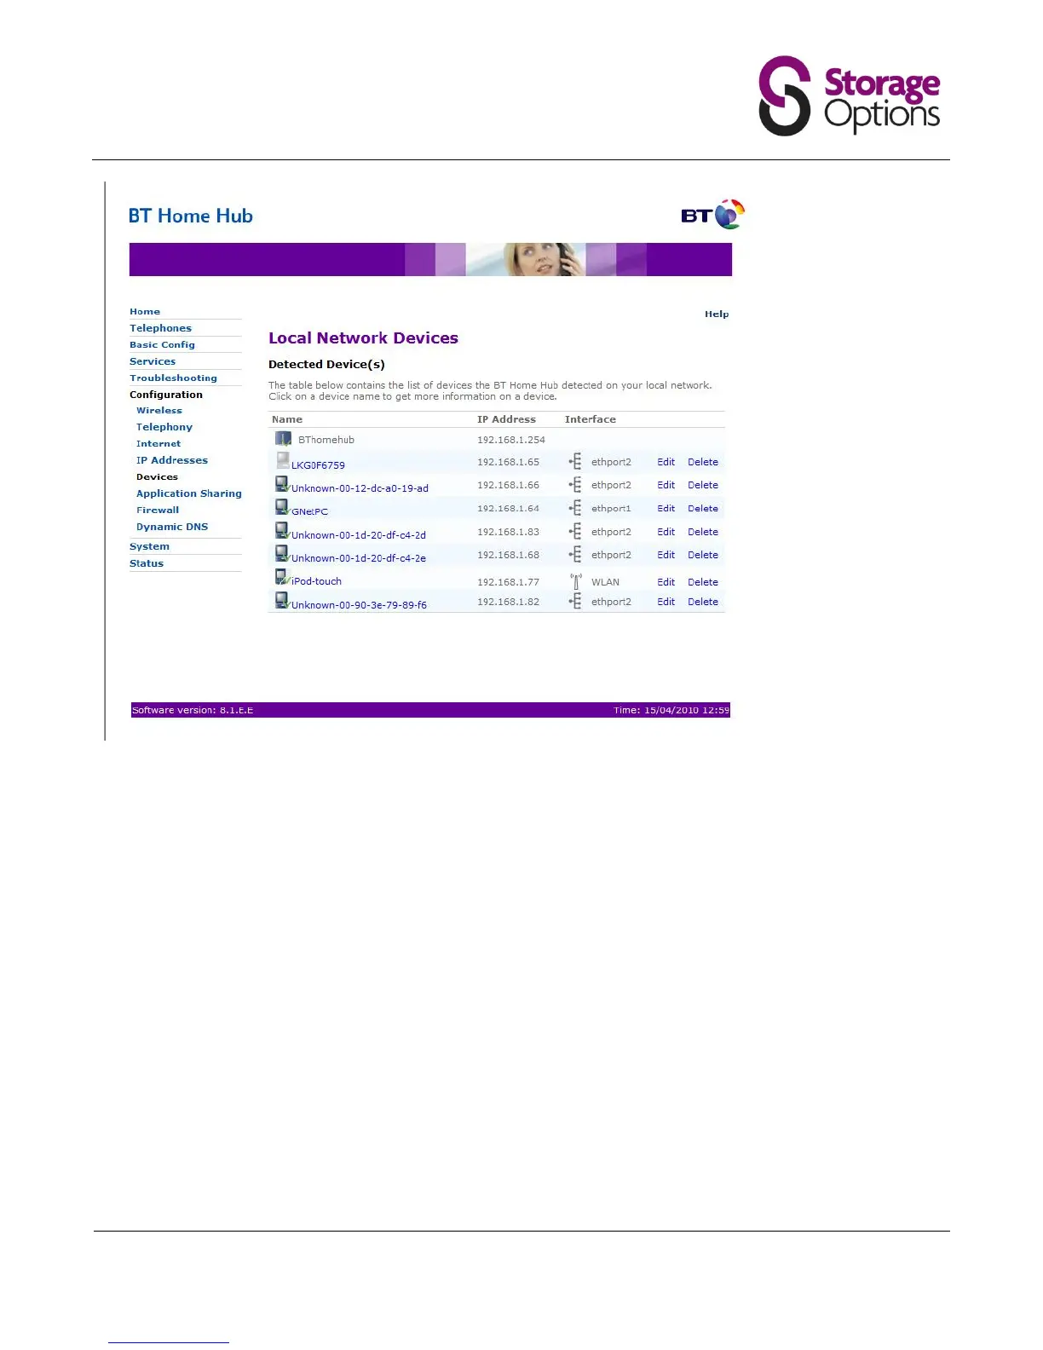This screenshot has width=1043, height=1350.
Task: Click the computer icon beside Unknown-00-90-3e-79-89-f6
Action: (x=283, y=601)
